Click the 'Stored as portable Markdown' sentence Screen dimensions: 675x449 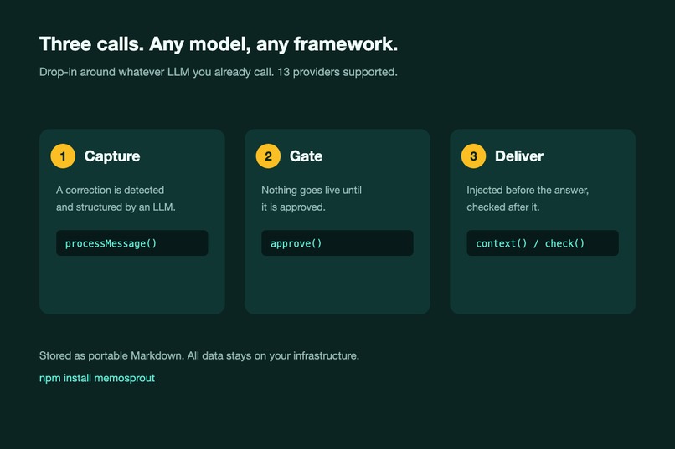[199, 355]
